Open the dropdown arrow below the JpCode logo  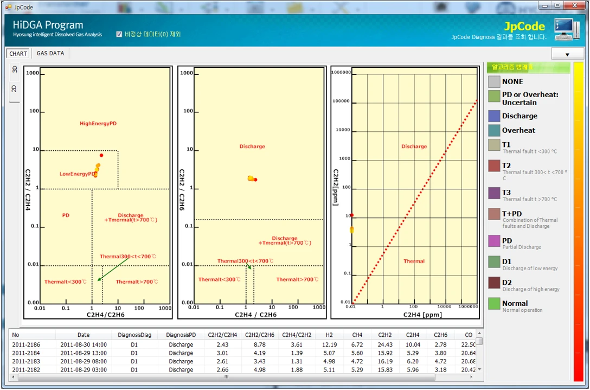567,54
